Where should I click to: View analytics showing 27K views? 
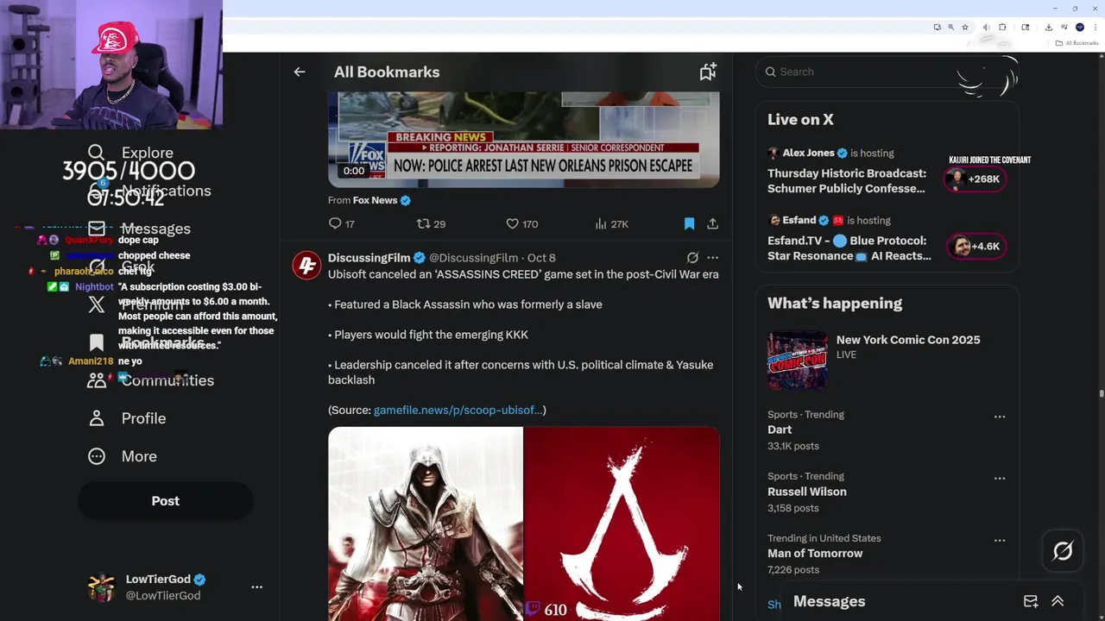click(611, 223)
